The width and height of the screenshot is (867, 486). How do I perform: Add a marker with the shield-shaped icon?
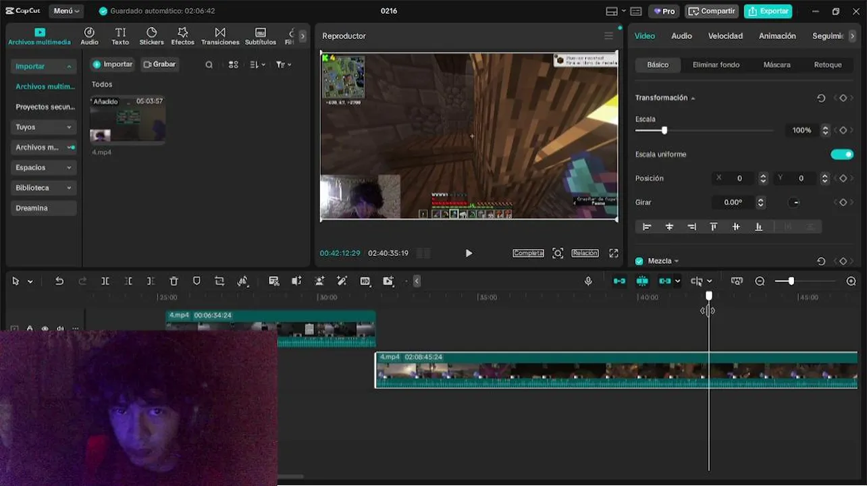click(x=196, y=281)
